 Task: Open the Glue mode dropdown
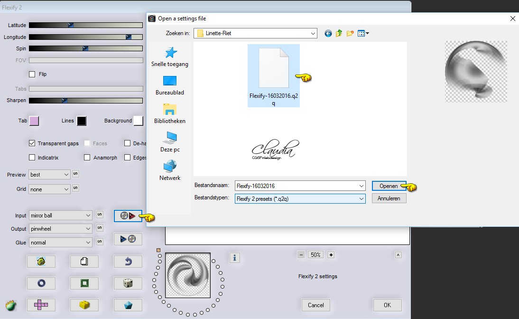(60, 243)
